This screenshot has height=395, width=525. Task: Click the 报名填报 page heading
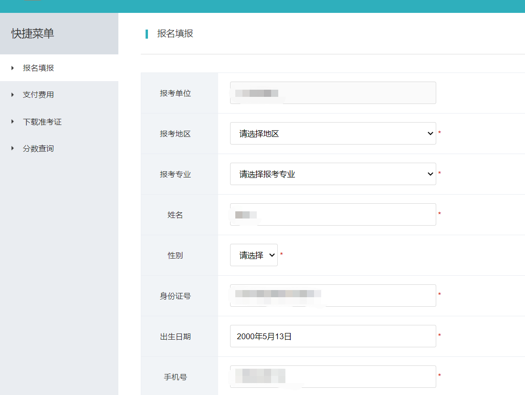(175, 34)
